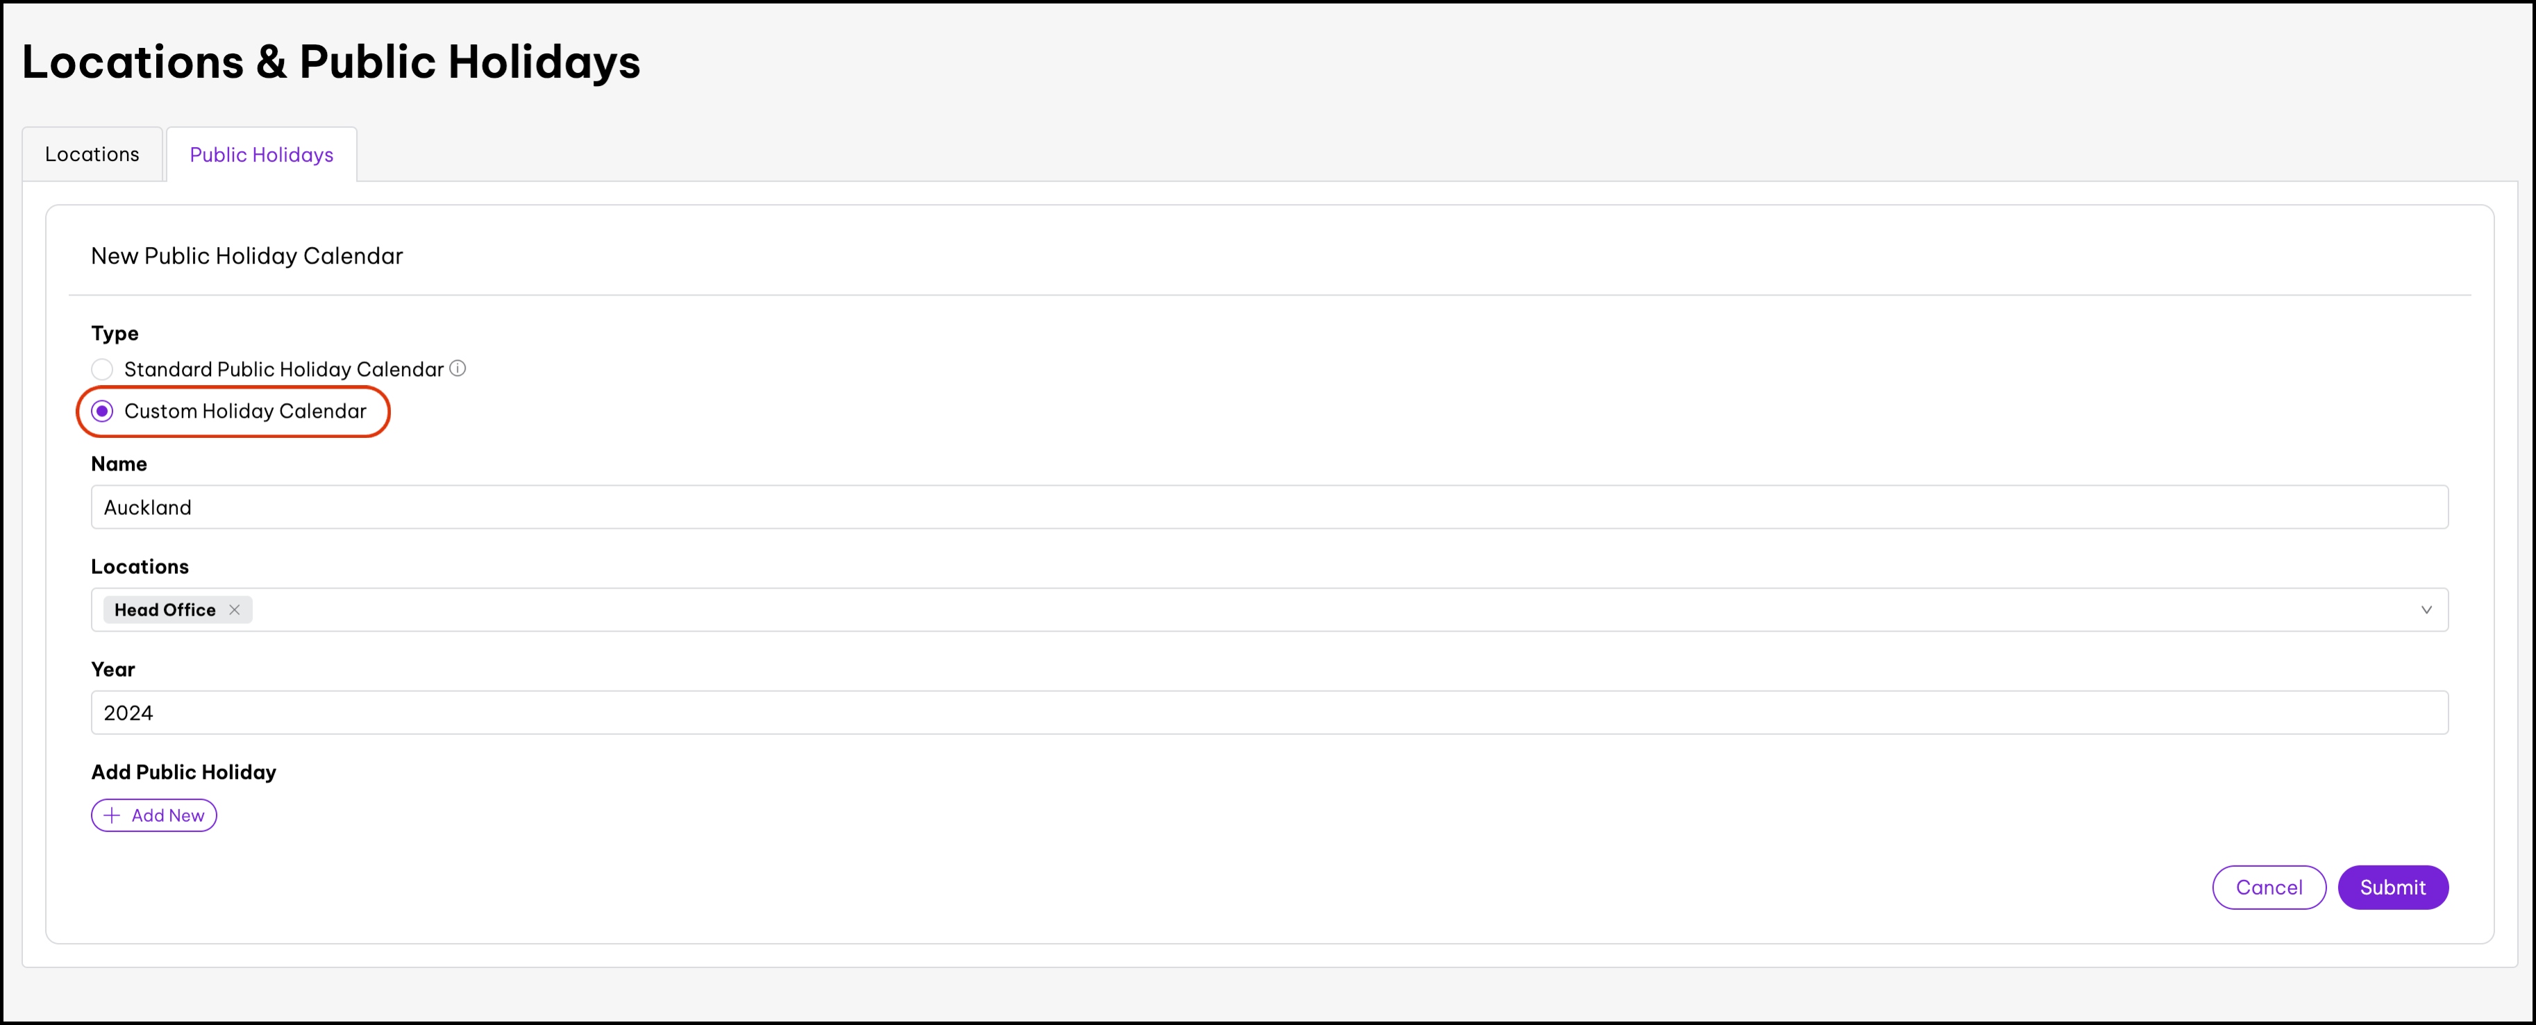
Task: Choose the Custom Holiday Calendar radio button
Action: pos(102,412)
